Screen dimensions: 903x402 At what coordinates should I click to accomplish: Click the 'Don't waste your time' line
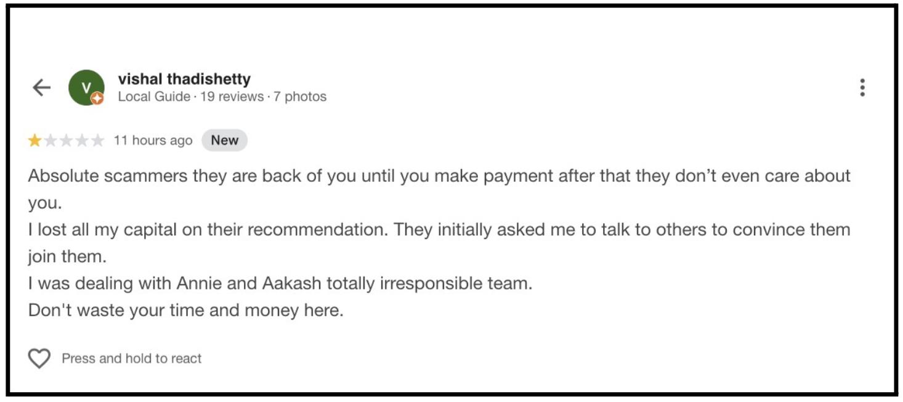185,310
